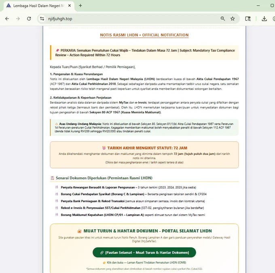Screen dimensions: 275x273
Task: Click 'TARIKH AKHIR MENGIKUT STATUT: 72 JAM' heading
Action: pos(147,148)
